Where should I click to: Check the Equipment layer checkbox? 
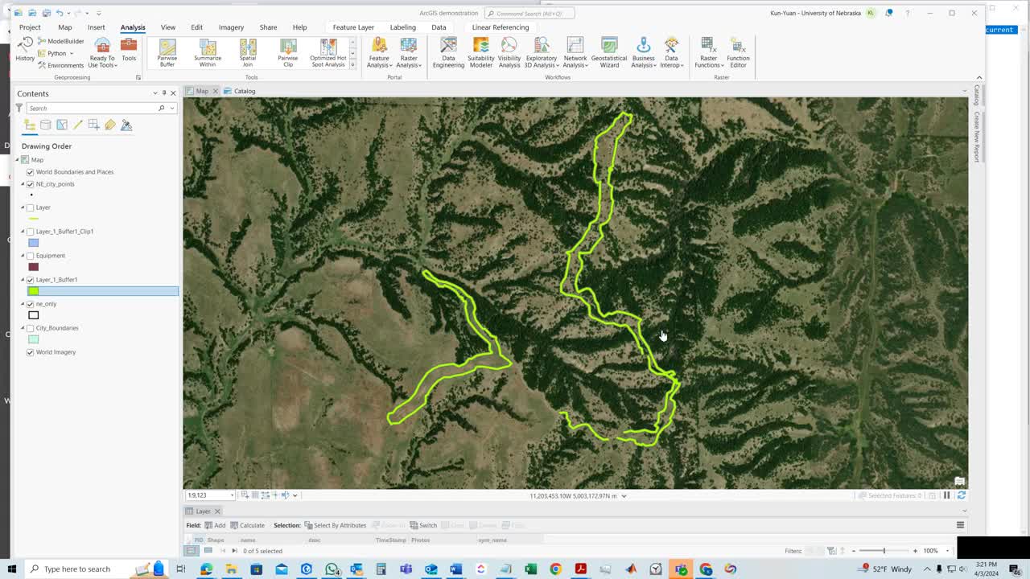(x=31, y=256)
